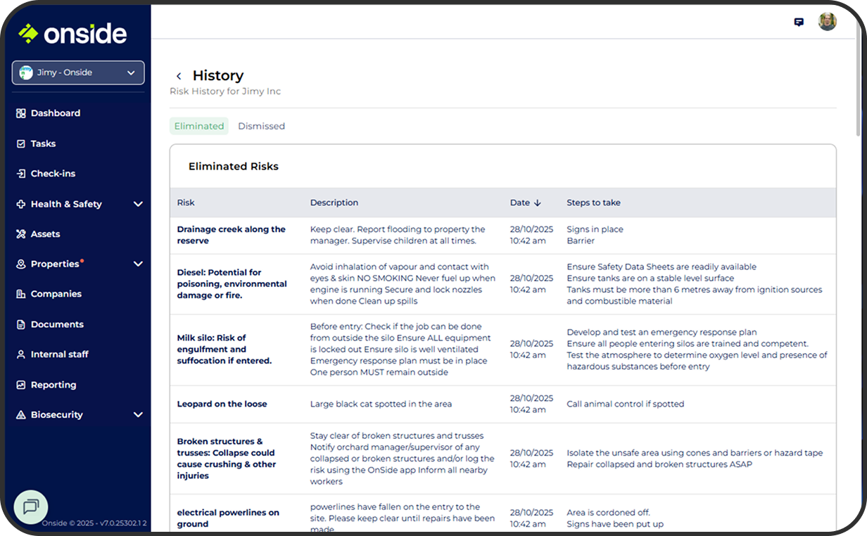
Task: Click the Steps to take column header
Action: tap(594, 203)
